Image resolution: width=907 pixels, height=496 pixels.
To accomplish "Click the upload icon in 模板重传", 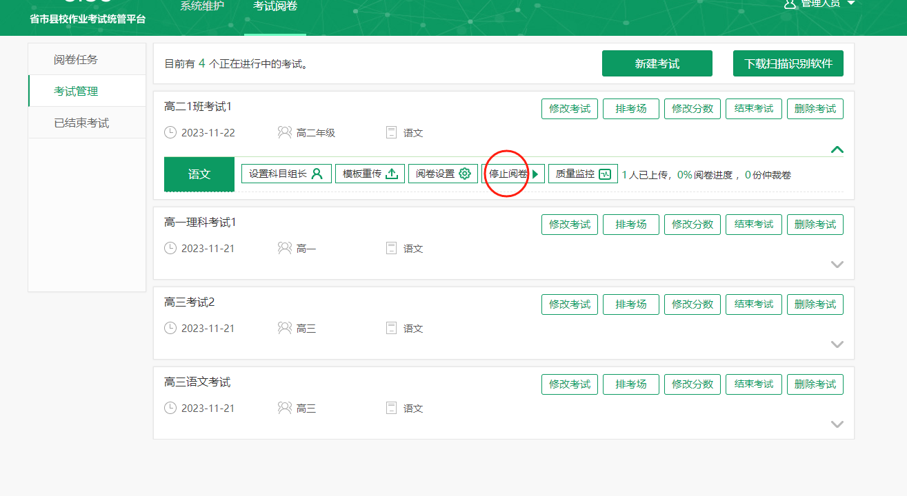I will (x=392, y=174).
